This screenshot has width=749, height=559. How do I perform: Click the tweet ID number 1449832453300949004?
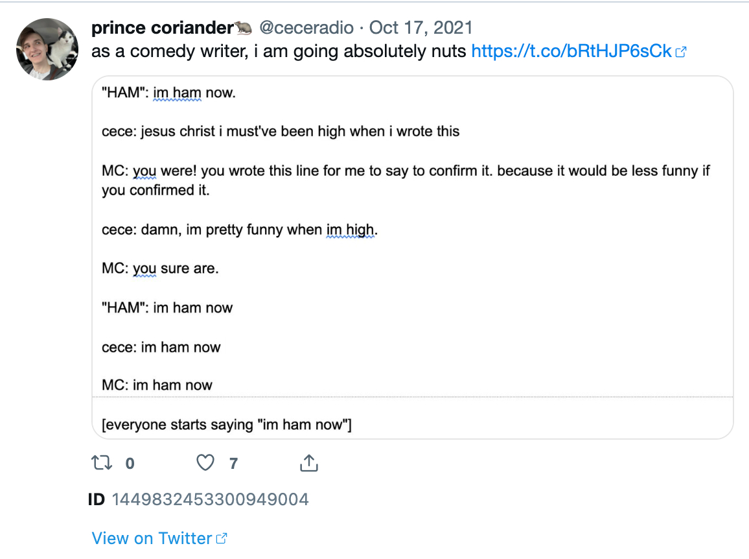click(x=210, y=499)
